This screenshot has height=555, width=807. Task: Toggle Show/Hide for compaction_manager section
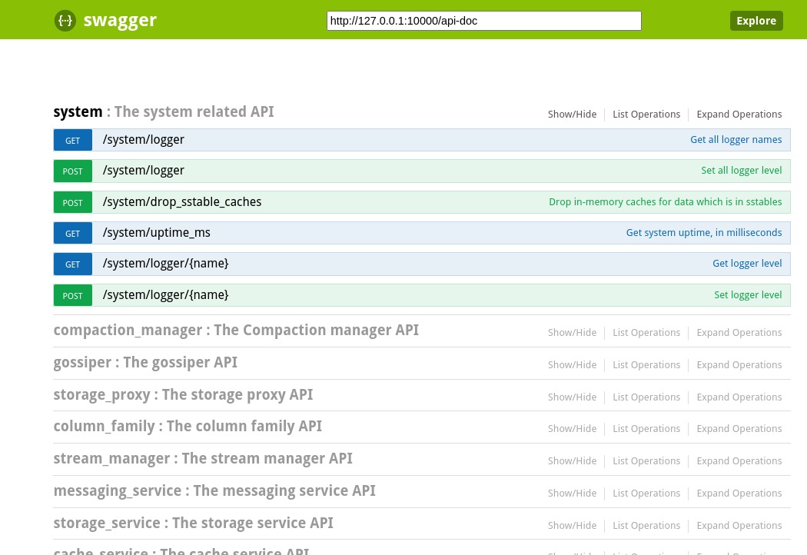(x=572, y=332)
